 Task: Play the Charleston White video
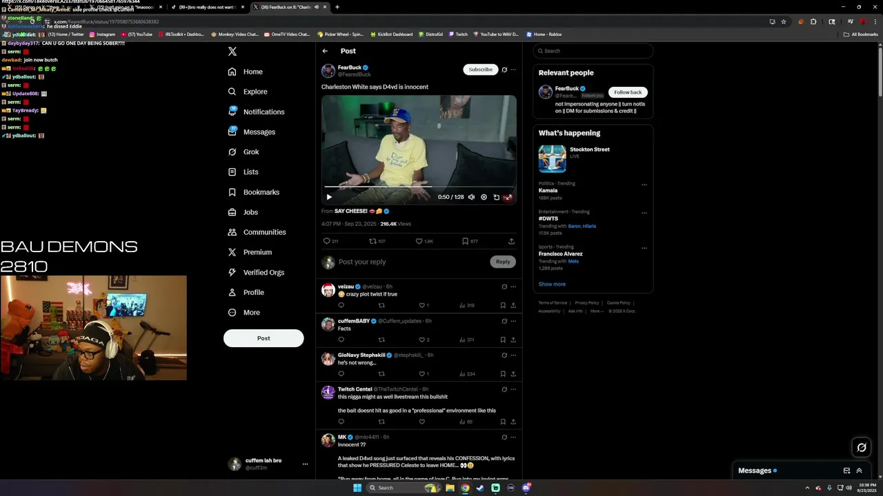(329, 197)
